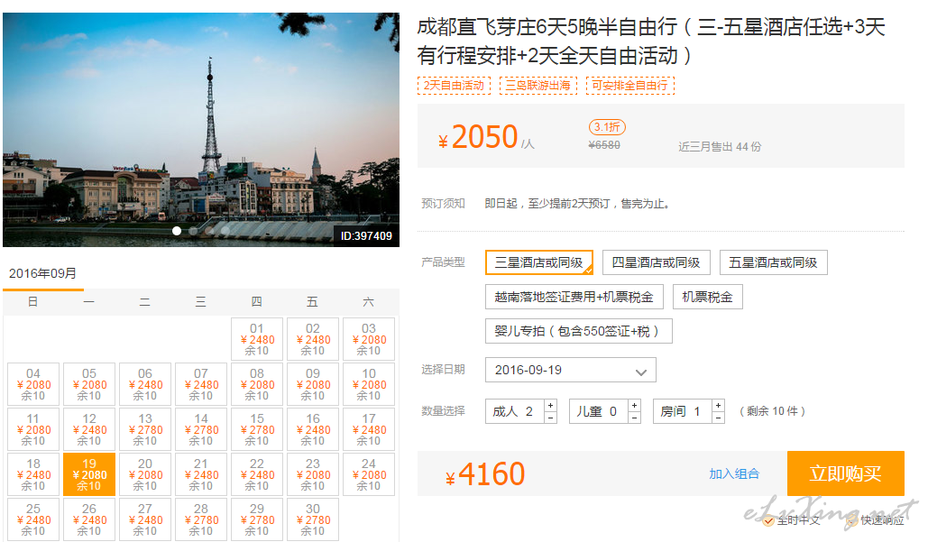928x542 pixels.
Task: Select 三星酒店或同级 product type
Action: [x=539, y=262]
